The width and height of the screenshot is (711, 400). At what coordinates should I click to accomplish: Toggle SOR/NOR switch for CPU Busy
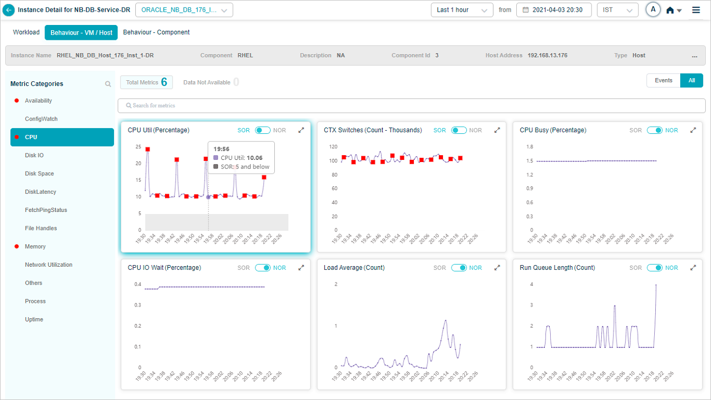coord(654,130)
